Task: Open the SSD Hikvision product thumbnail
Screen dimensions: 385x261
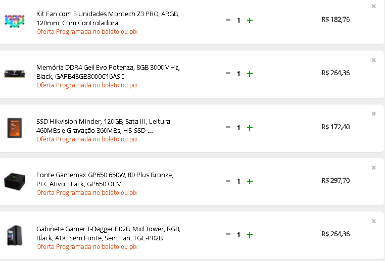Action: coord(15,128)
